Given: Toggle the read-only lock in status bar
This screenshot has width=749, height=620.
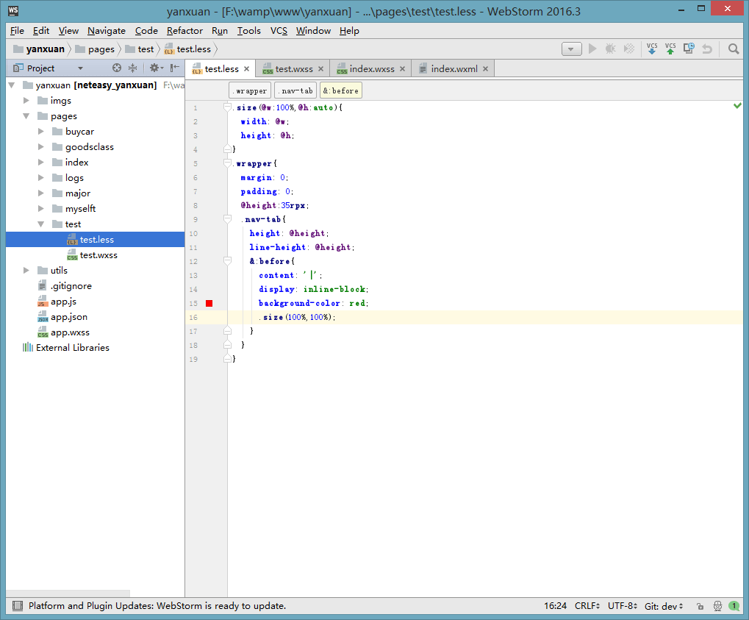Looking at the screenshot, I should click(700, 606).
